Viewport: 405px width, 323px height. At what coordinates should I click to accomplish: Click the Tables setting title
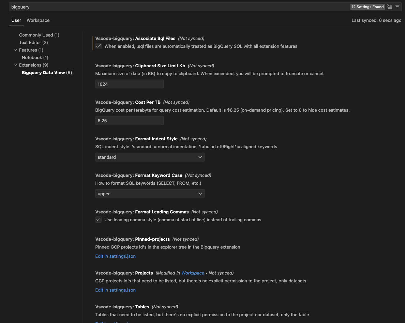point(122,307)
